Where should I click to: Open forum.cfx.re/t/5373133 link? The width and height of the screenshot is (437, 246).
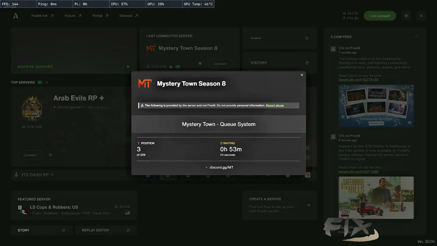(358, 80)
